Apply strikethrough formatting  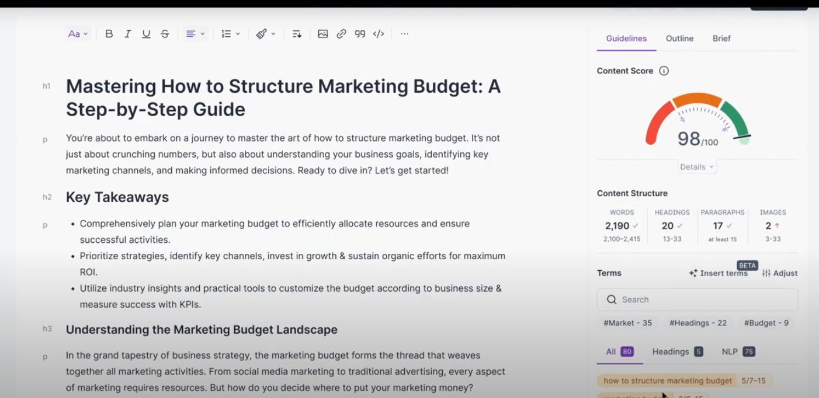[165, 34]
